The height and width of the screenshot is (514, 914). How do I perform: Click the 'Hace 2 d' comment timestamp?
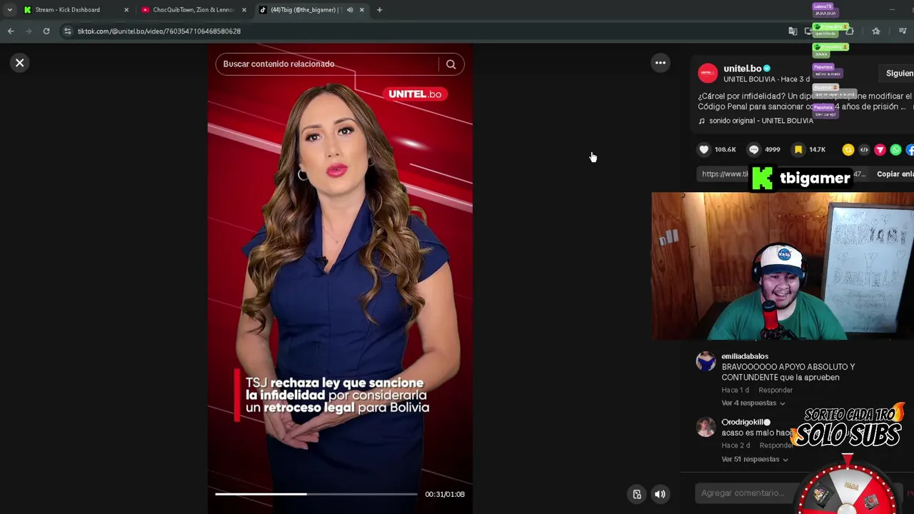735,445
